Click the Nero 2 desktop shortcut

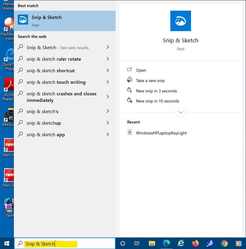tap(9, 178)
